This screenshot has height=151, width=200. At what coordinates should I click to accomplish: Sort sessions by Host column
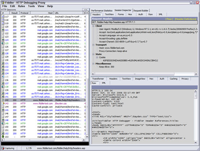coord(42,13)
